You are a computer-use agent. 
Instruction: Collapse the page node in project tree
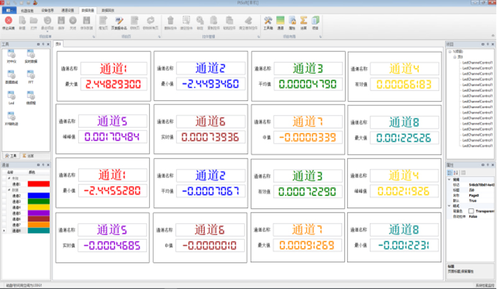pos(454,57)
